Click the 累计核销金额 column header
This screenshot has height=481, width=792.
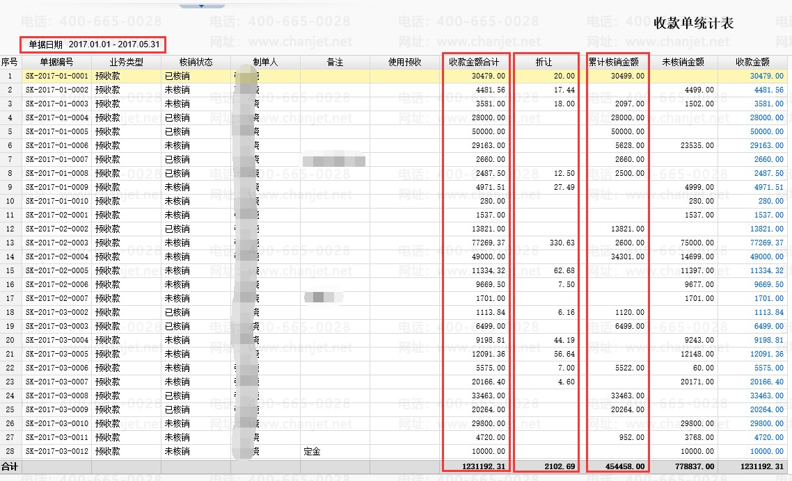coord(614,62)
